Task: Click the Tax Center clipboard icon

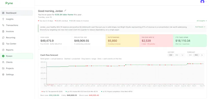Action: (3, 44)
